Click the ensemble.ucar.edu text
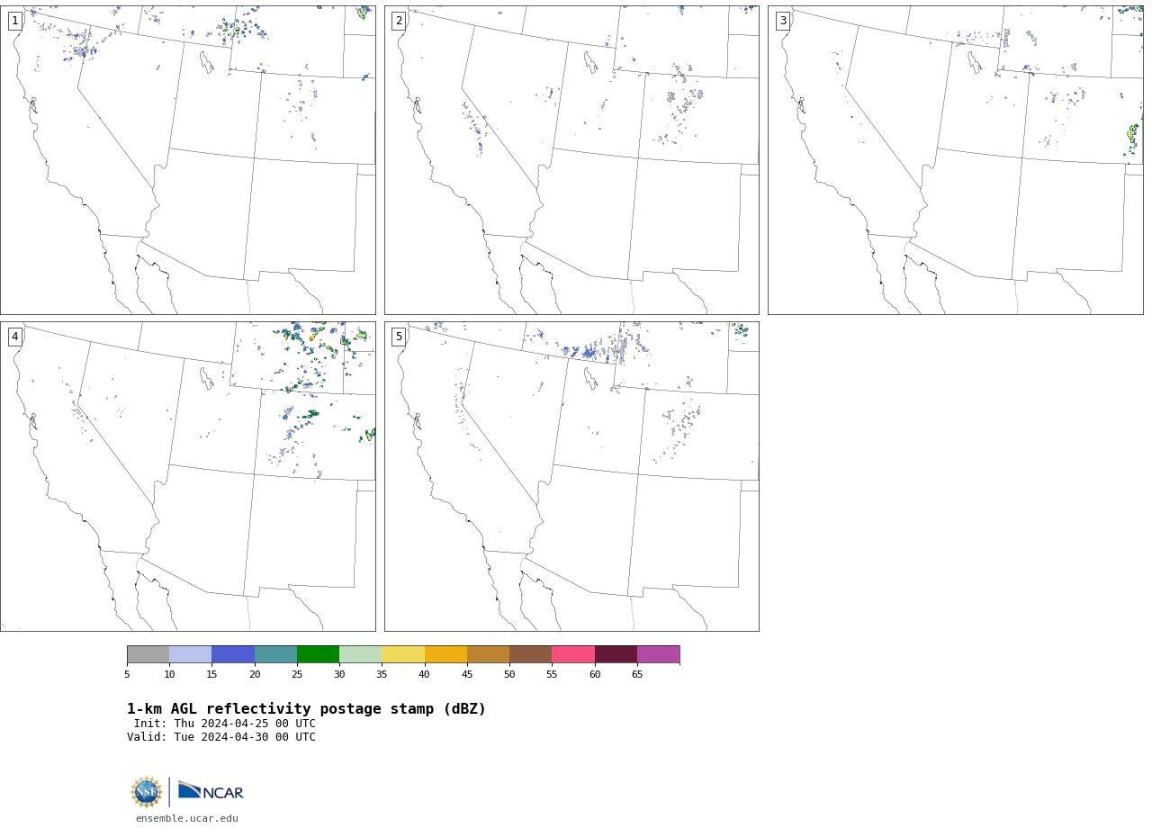 point(187,819)
